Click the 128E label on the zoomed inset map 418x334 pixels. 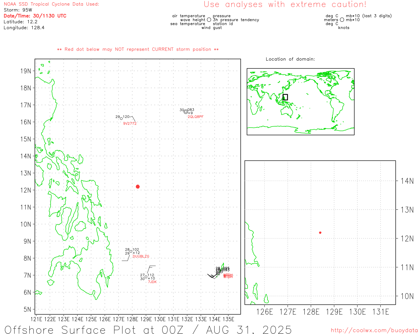311,312
